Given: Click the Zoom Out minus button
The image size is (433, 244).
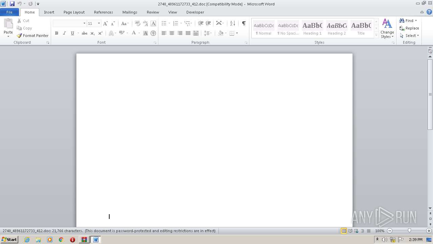Looking at the screenshot, I should click(390, 231).
